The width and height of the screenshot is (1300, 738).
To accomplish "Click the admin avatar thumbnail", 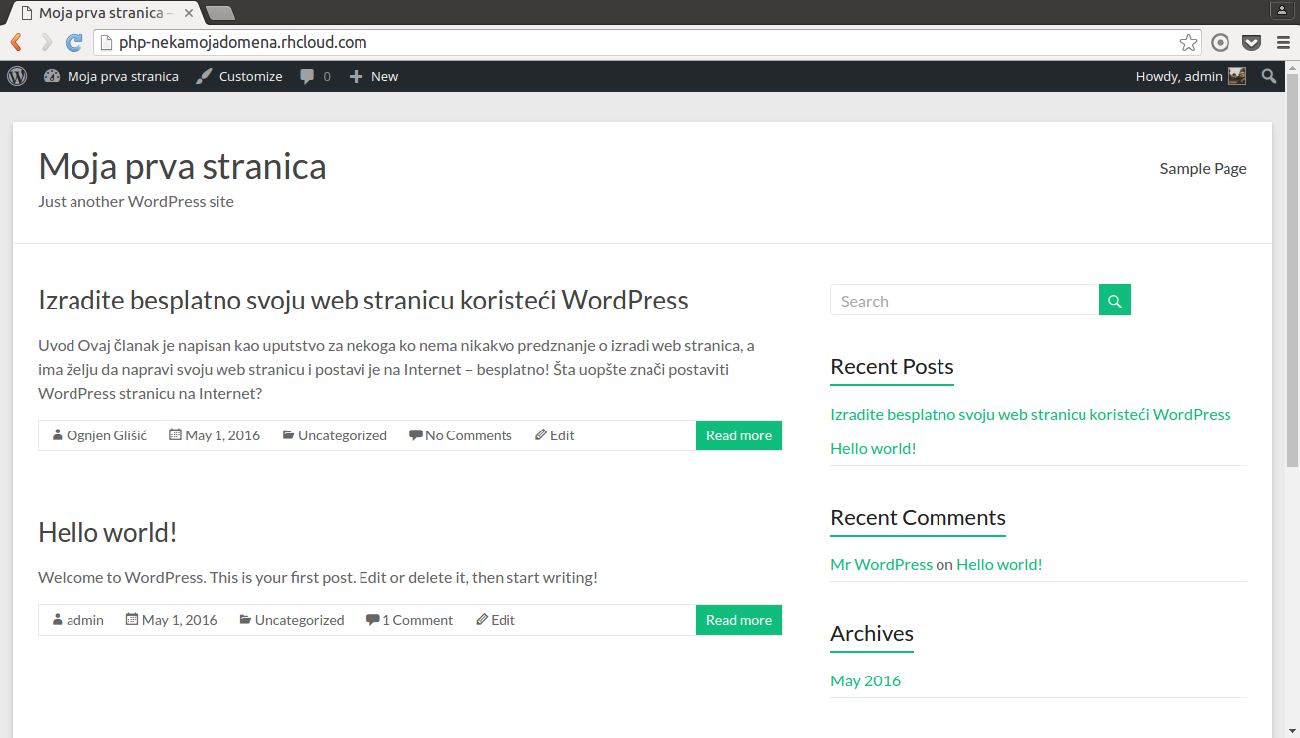I will (x=1237, y=76).
